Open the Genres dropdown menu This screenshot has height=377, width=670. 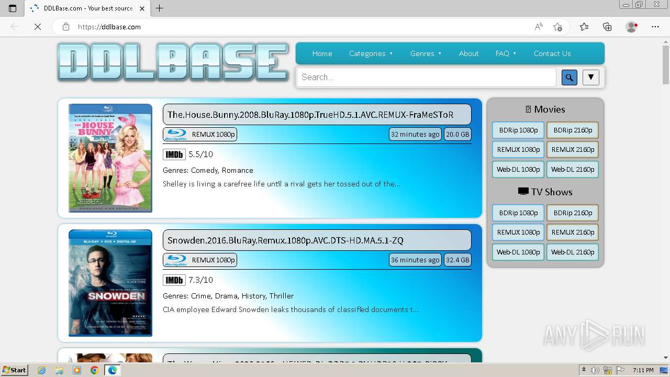pos(426,53)
